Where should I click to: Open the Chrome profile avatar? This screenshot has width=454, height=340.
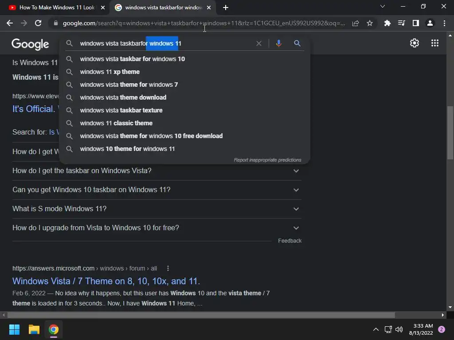click(x=430, y=23)
